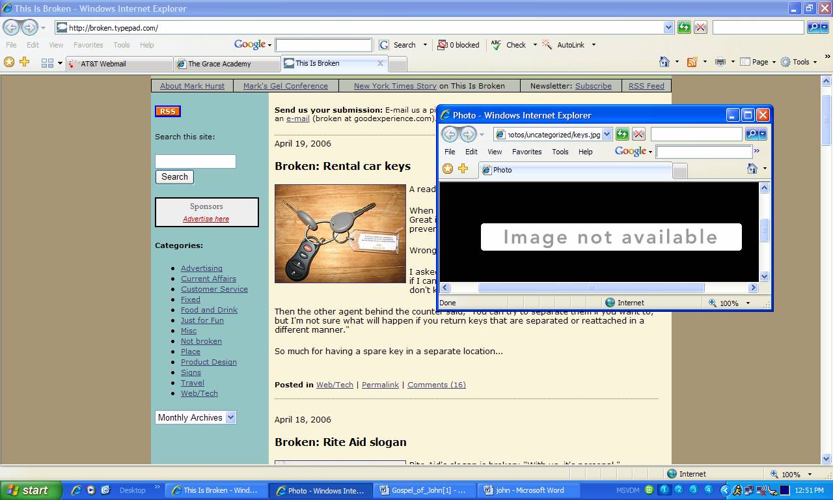833x500 pixels.
Task: Open Help menu in main window
Action: click(x=147, y=45)
